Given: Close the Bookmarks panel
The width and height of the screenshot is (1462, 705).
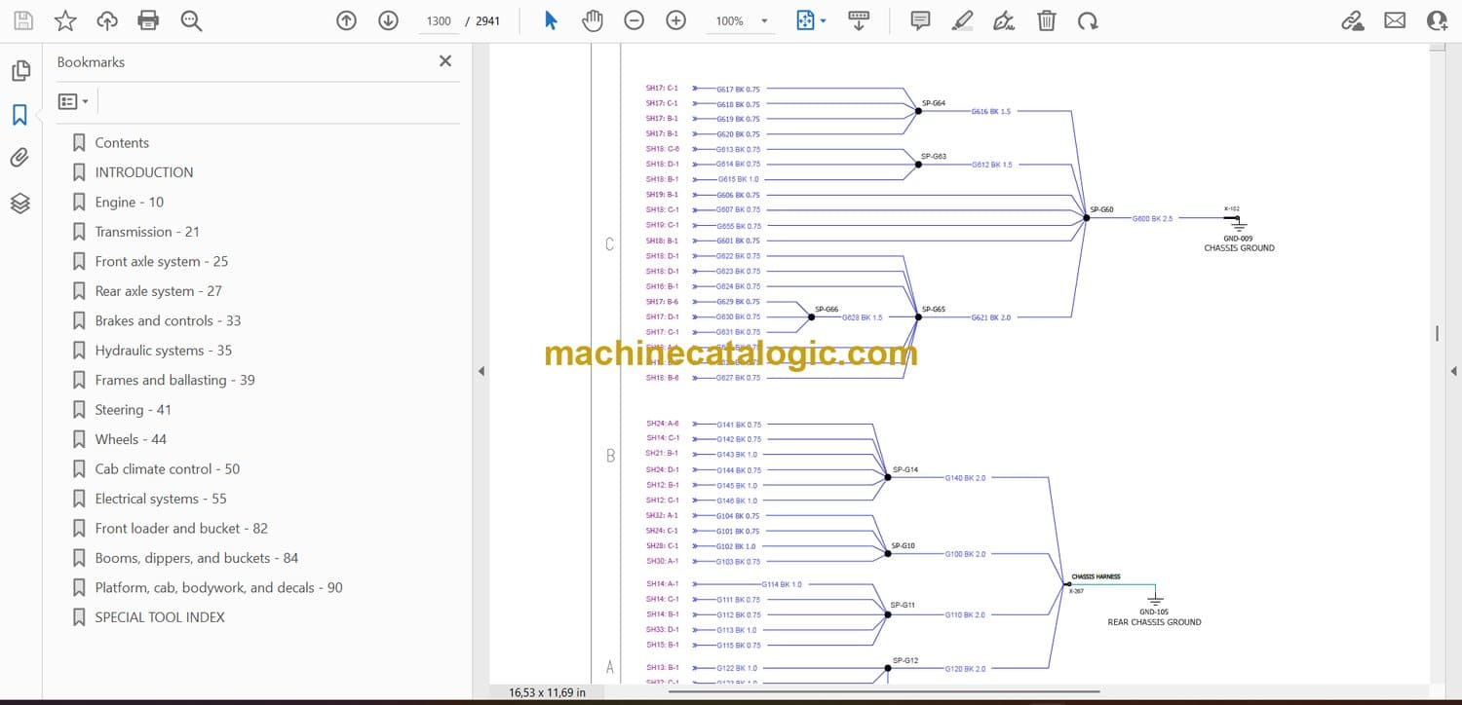Looking at the screenshot, I should pyautogui.click(x=445, y=61).
